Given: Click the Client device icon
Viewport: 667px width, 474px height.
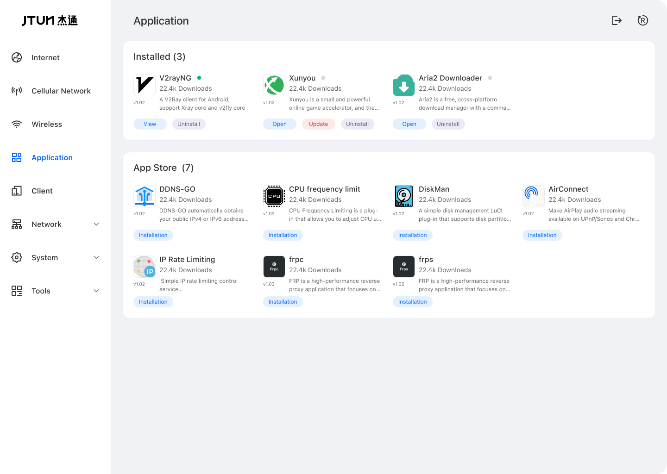Looking at the screenshot, I should pyautogui.click(x=17, y=191).
